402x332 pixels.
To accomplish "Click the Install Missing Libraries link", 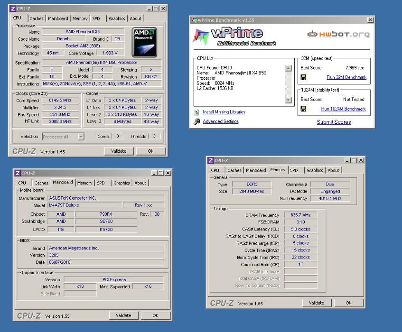I will click(224, 112).
